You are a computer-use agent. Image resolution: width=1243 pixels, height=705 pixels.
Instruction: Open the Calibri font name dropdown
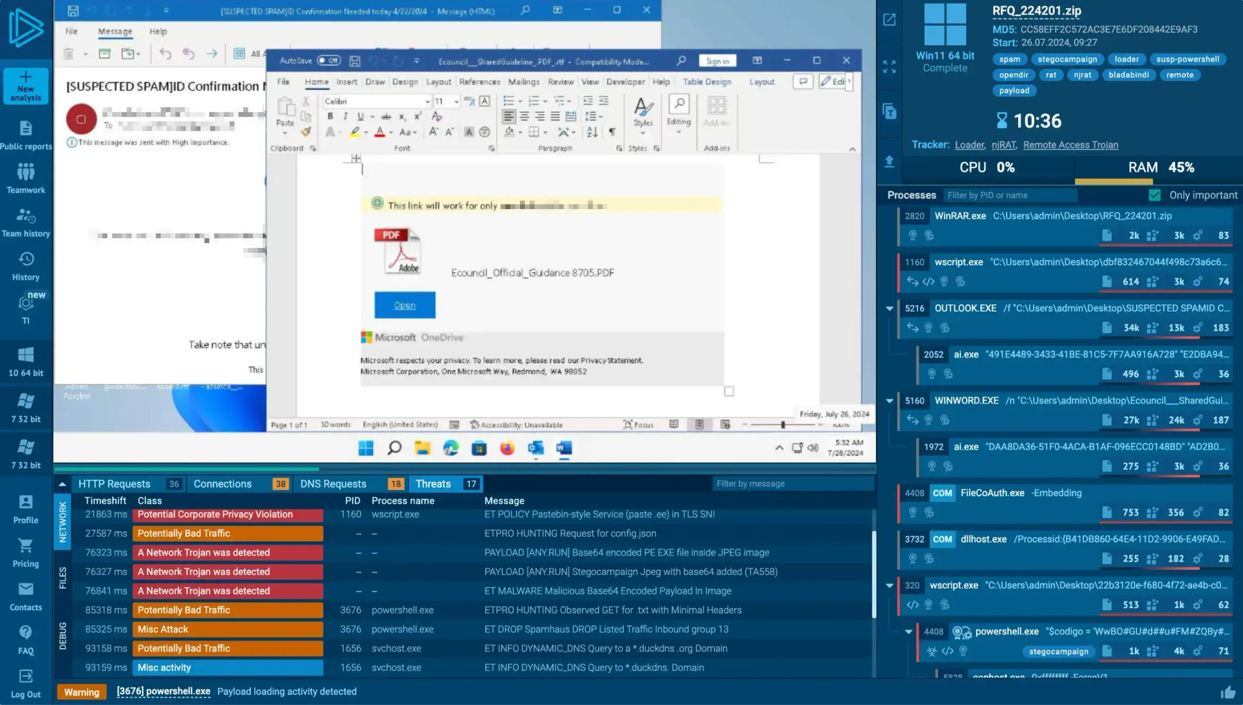[x=427, y=101]
